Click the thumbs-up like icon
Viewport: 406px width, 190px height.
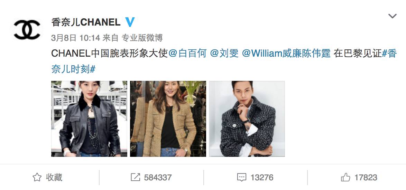click(345, 177)
